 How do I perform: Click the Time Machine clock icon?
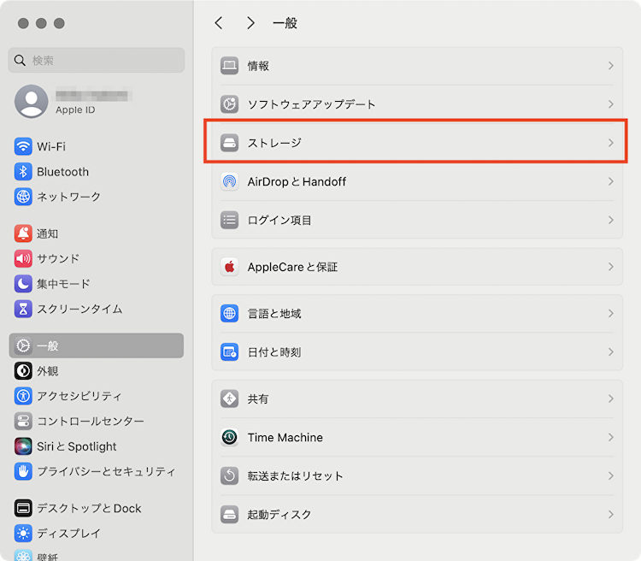click(x=229, y=437)
